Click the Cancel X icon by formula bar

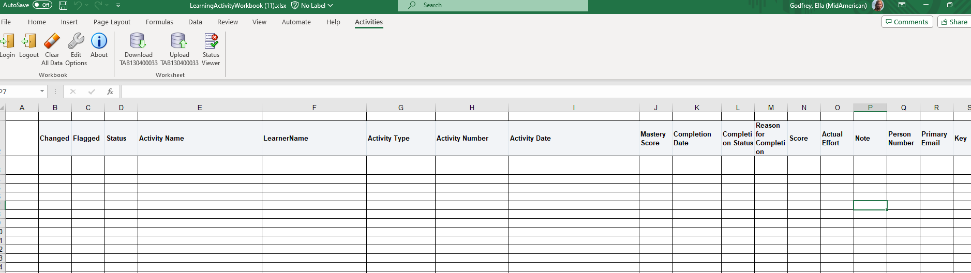tap(73, 92)
